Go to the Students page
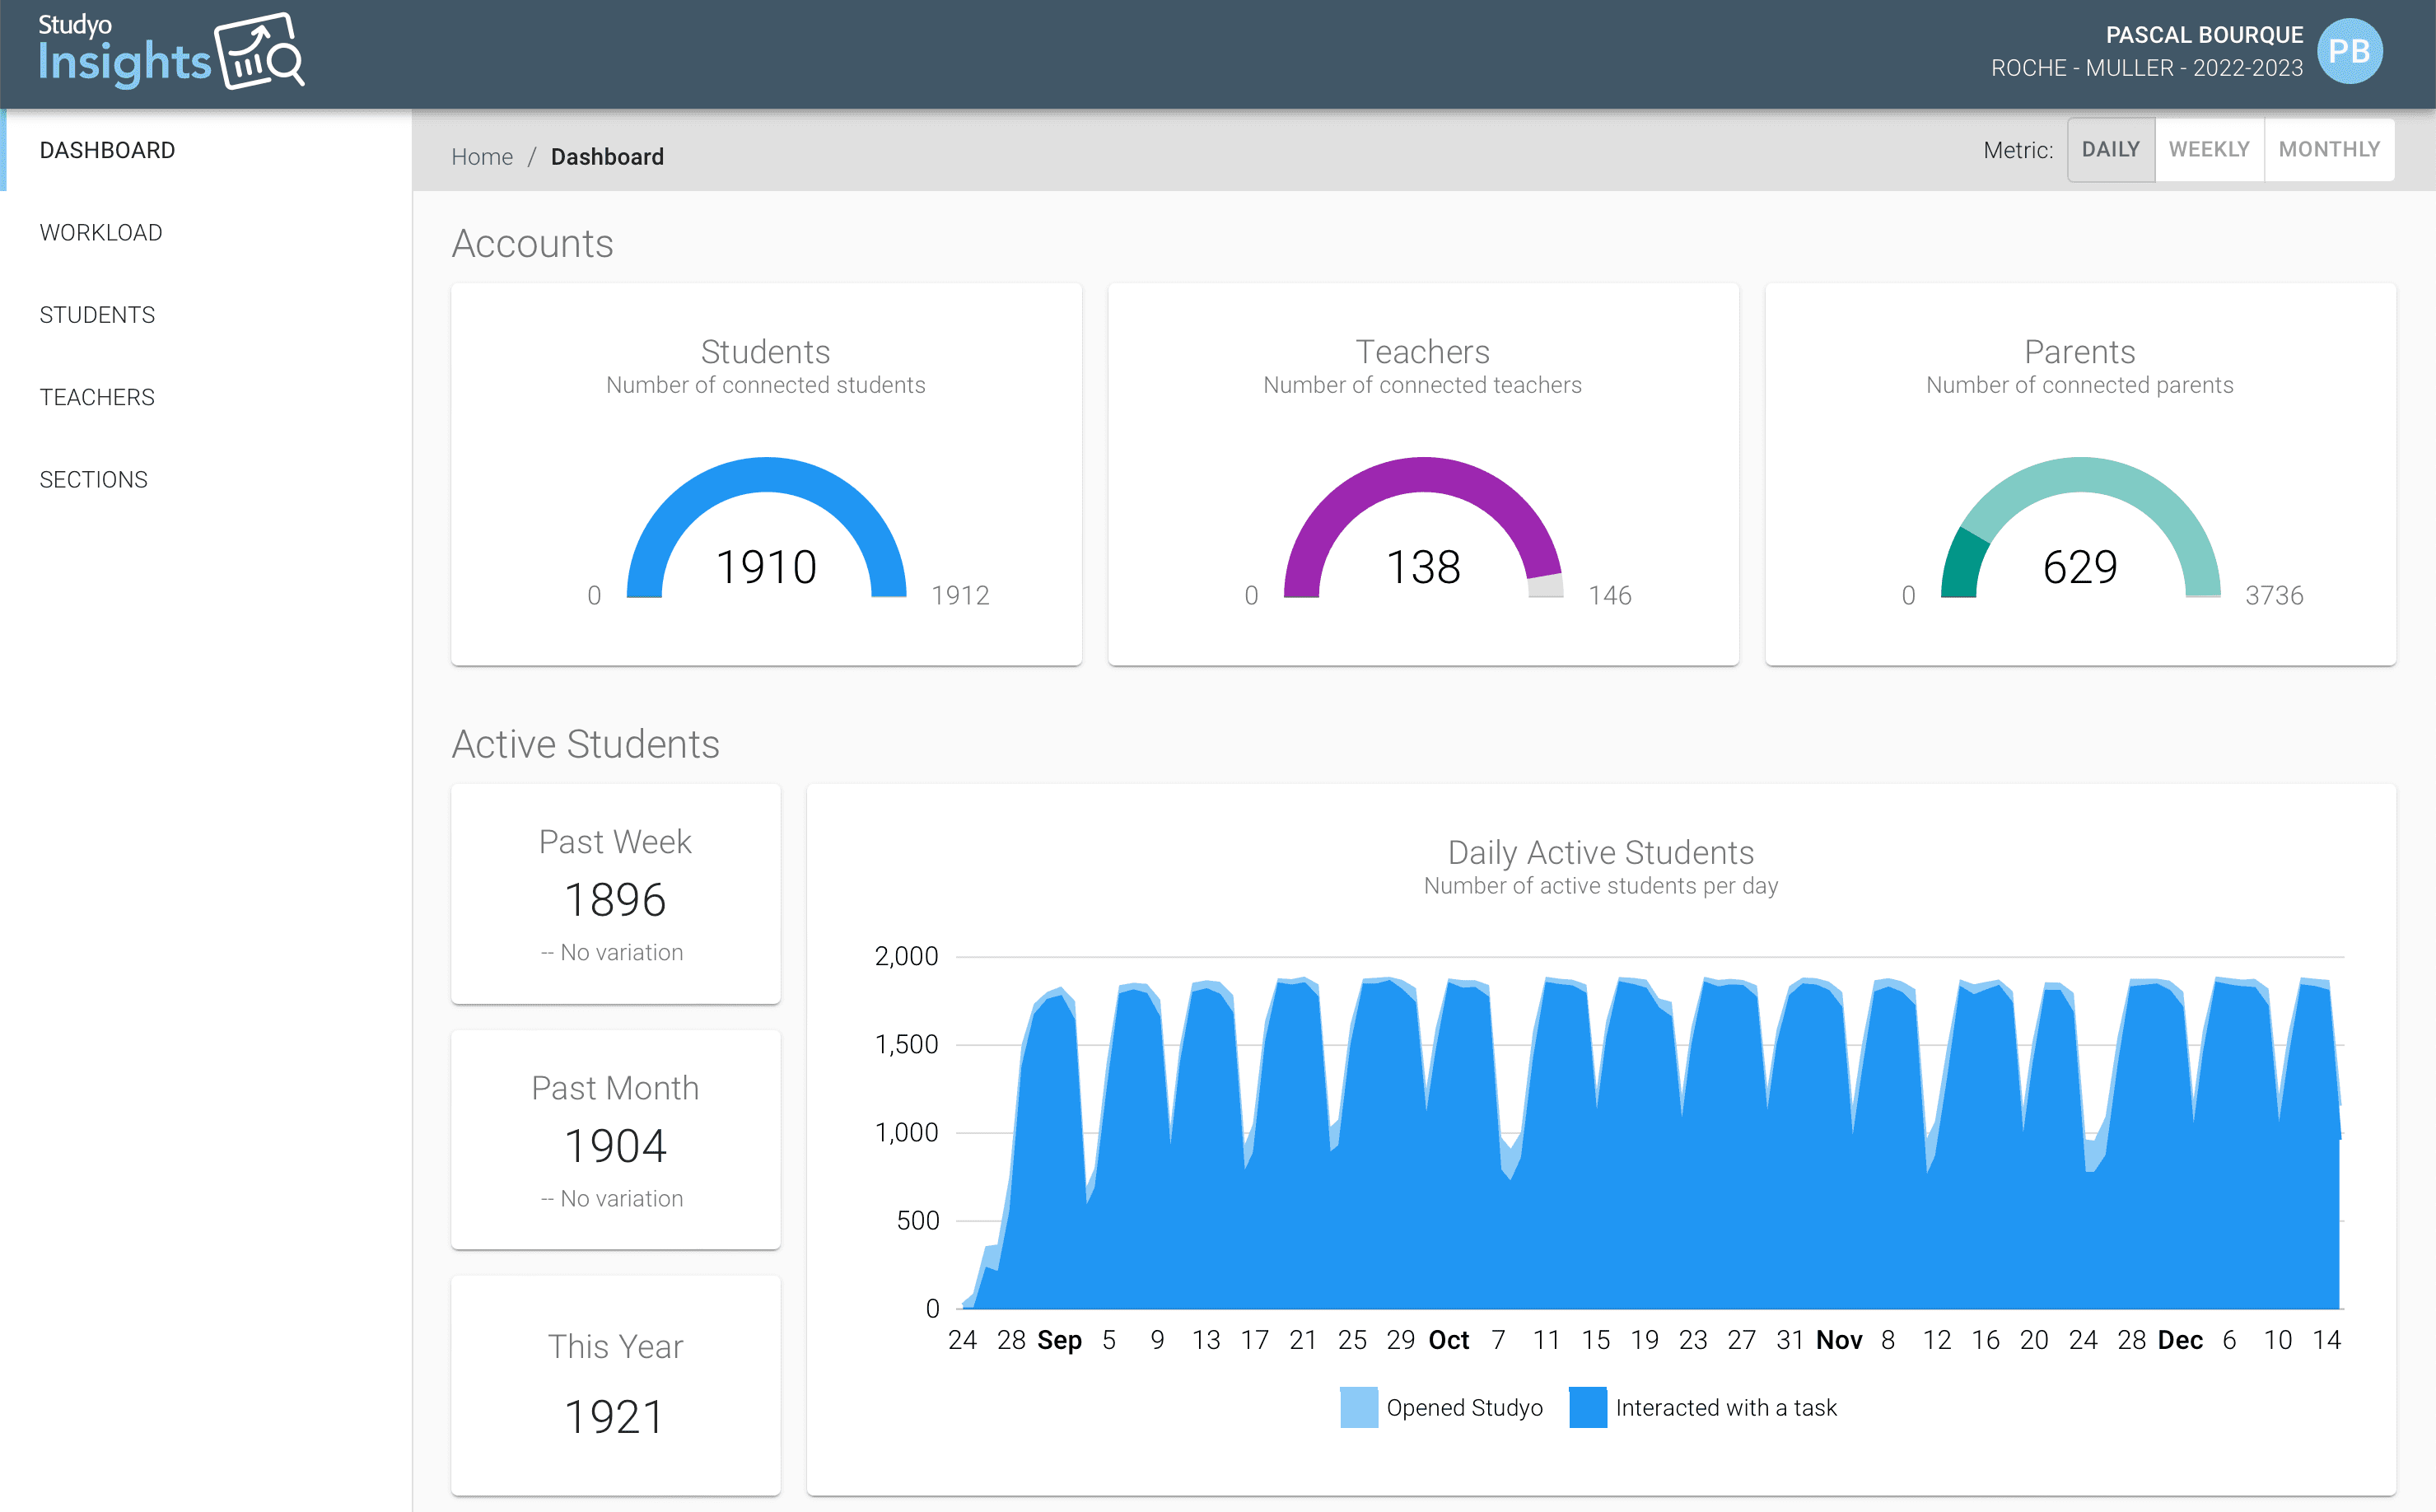 click(x=97, y=315)
